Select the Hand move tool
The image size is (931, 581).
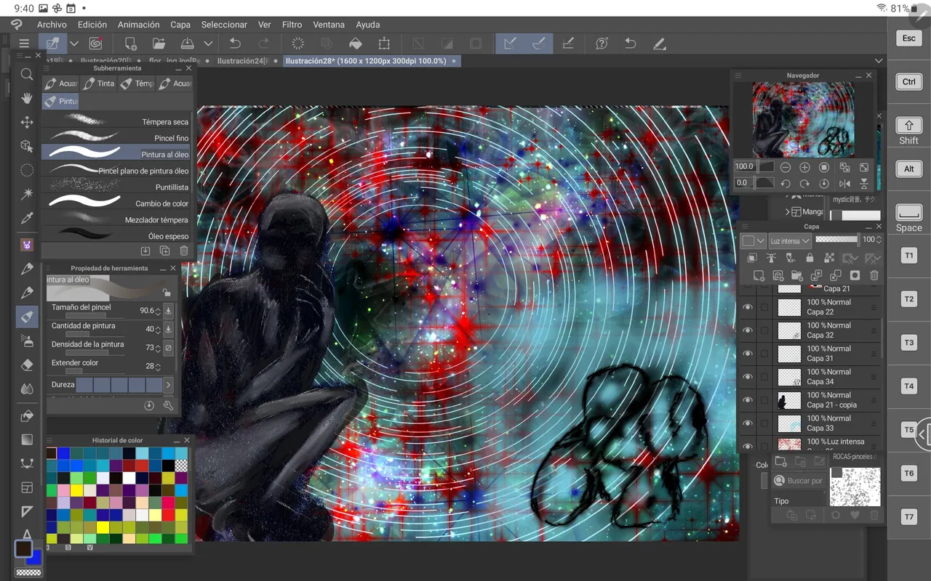point(27,98)
